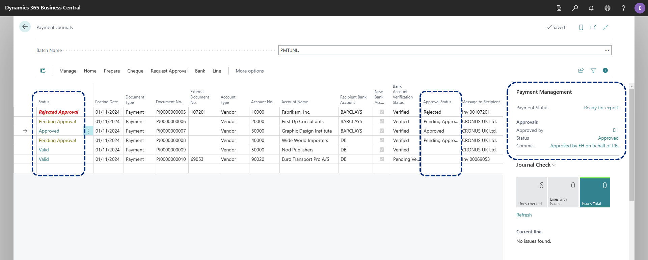Click the Payment Journals breadcrumb title
The width and height of the screenshot is (648, 260).
click(54, 27)
